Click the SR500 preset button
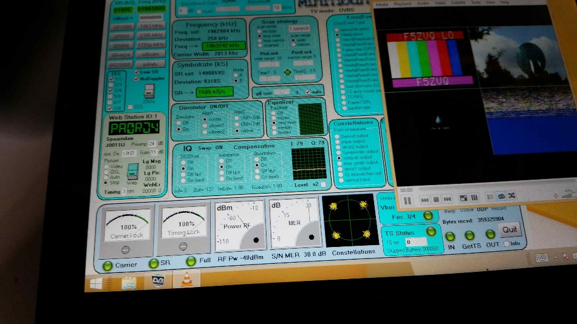Viewport: 577px width, 324px height. pyautogui.click(x=122, y=36)
